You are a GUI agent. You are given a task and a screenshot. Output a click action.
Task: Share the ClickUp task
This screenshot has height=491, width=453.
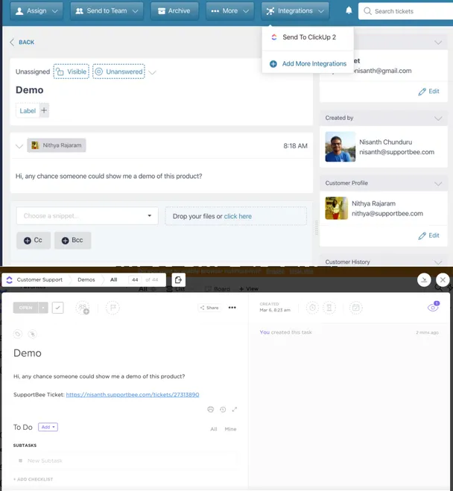point(209,308)
